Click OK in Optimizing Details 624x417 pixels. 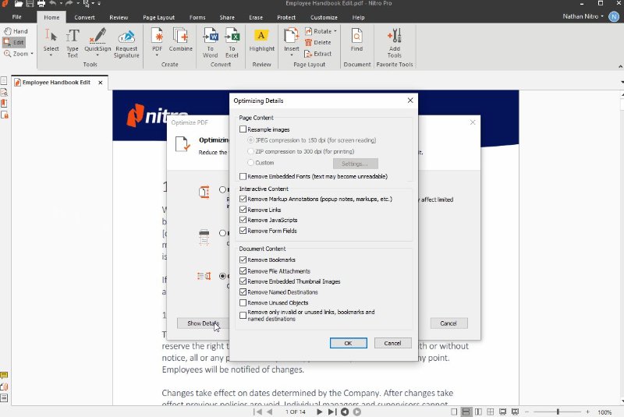coord(348,343)
